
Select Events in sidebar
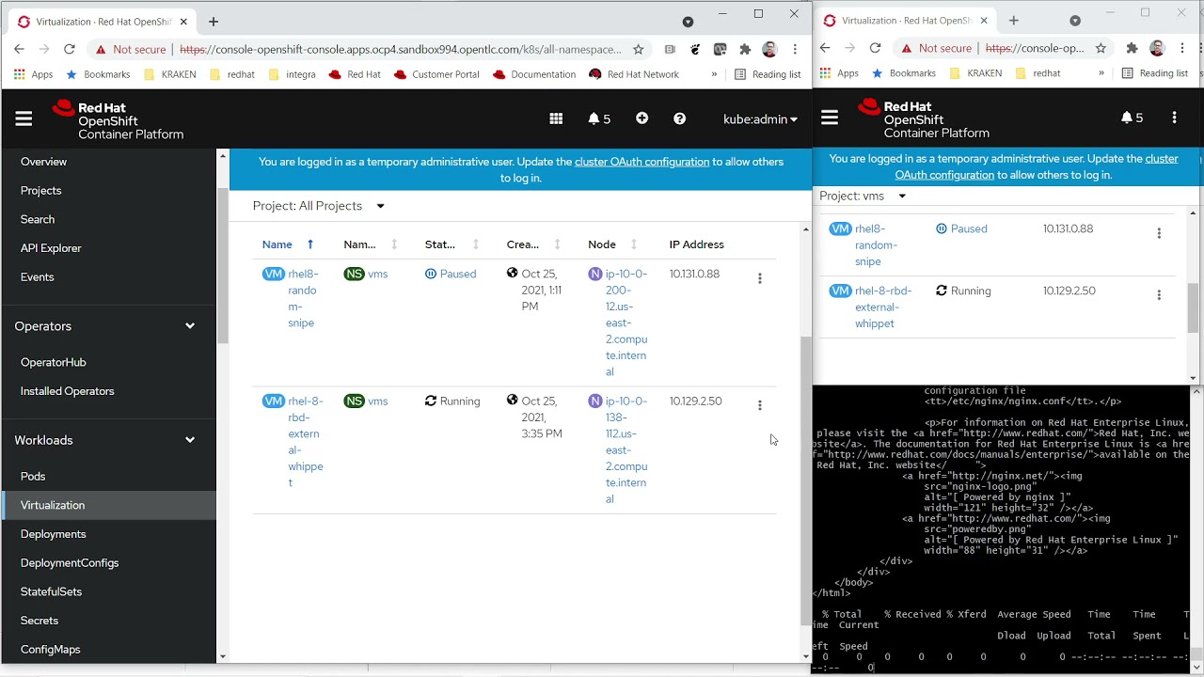point(37,277)
